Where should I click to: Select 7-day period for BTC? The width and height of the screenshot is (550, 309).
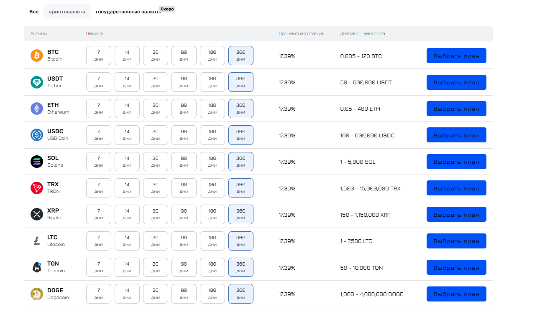99,56
